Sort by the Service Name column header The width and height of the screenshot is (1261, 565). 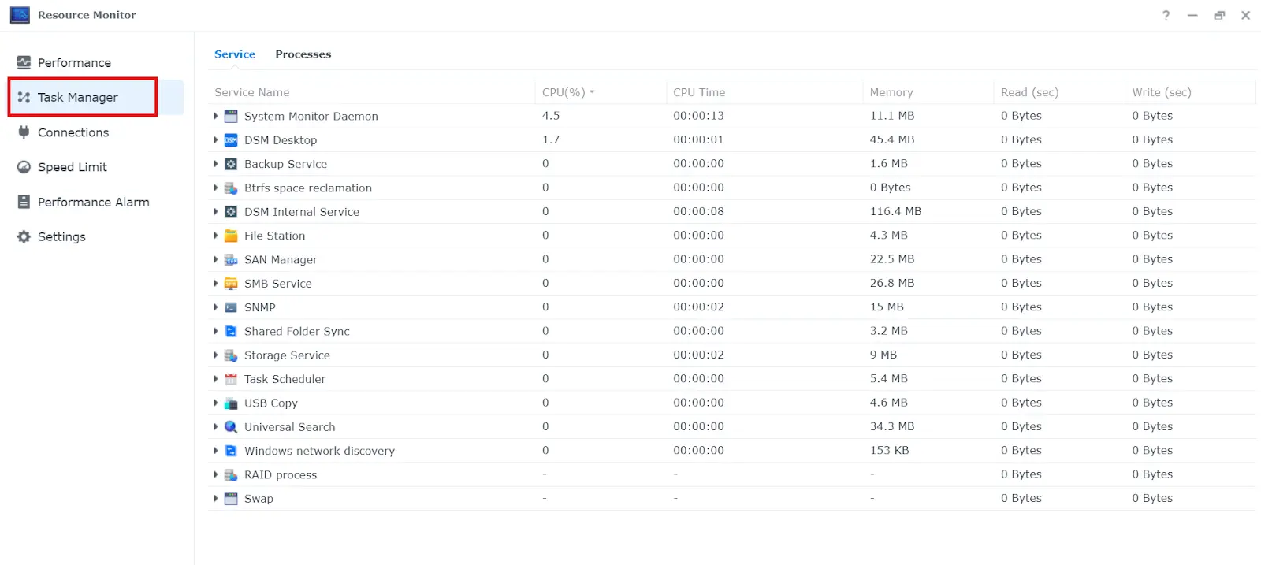pos(371,92)
